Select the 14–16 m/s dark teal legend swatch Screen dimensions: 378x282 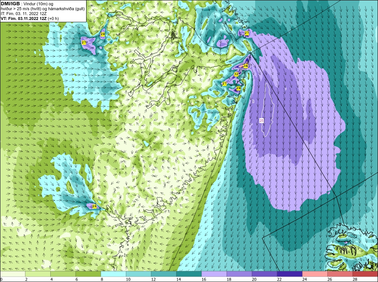coord(189,274)
